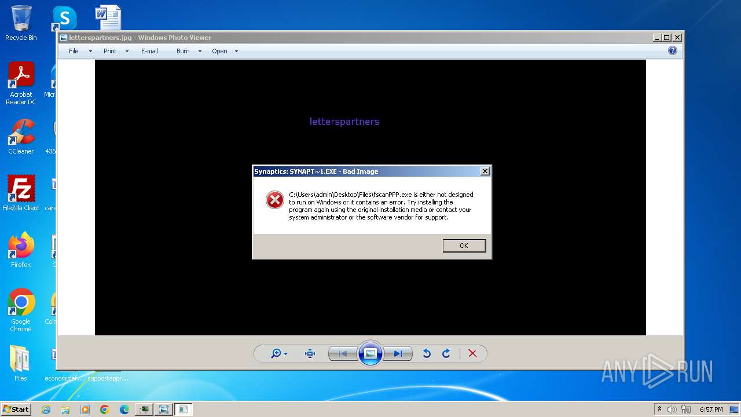
Task: Open the File menu in Photo Viewer
Action: tap(74, 51)
